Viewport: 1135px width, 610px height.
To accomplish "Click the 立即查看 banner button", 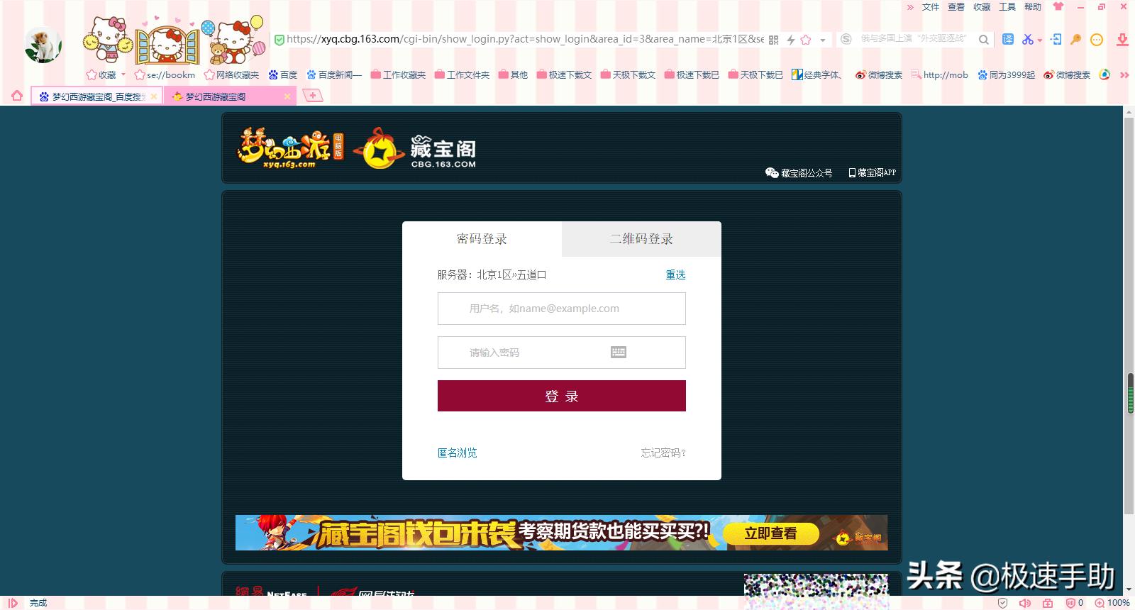I will (771, 533).
